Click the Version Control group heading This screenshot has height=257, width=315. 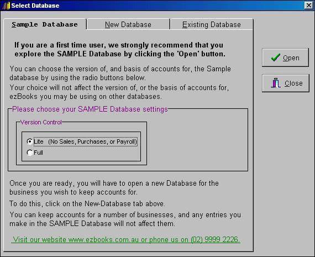pyautogui.click(x=41, y=122)
